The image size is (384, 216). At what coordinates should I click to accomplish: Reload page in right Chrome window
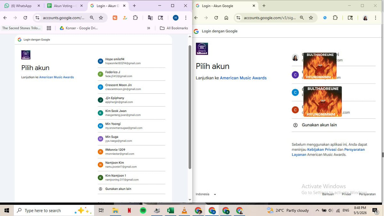point(216,18)
